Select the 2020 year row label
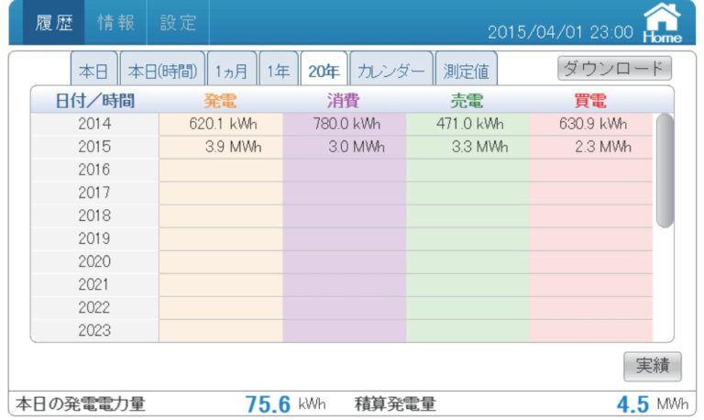Screen dimensions: 704x420 tap(94, 261)
